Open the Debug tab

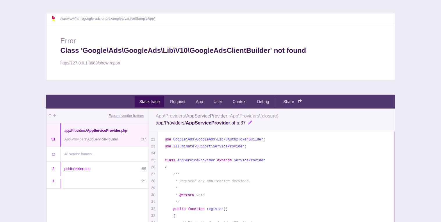tap(263, 102)
